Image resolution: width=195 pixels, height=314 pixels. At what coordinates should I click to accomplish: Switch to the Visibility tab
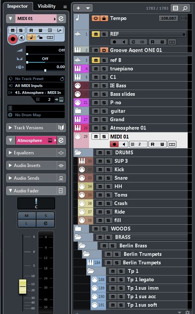(47, 6)
